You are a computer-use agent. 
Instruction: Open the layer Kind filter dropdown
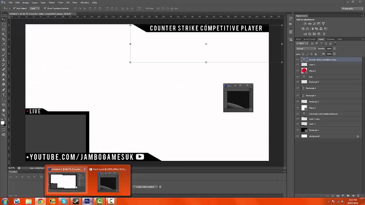coord(302,44)
